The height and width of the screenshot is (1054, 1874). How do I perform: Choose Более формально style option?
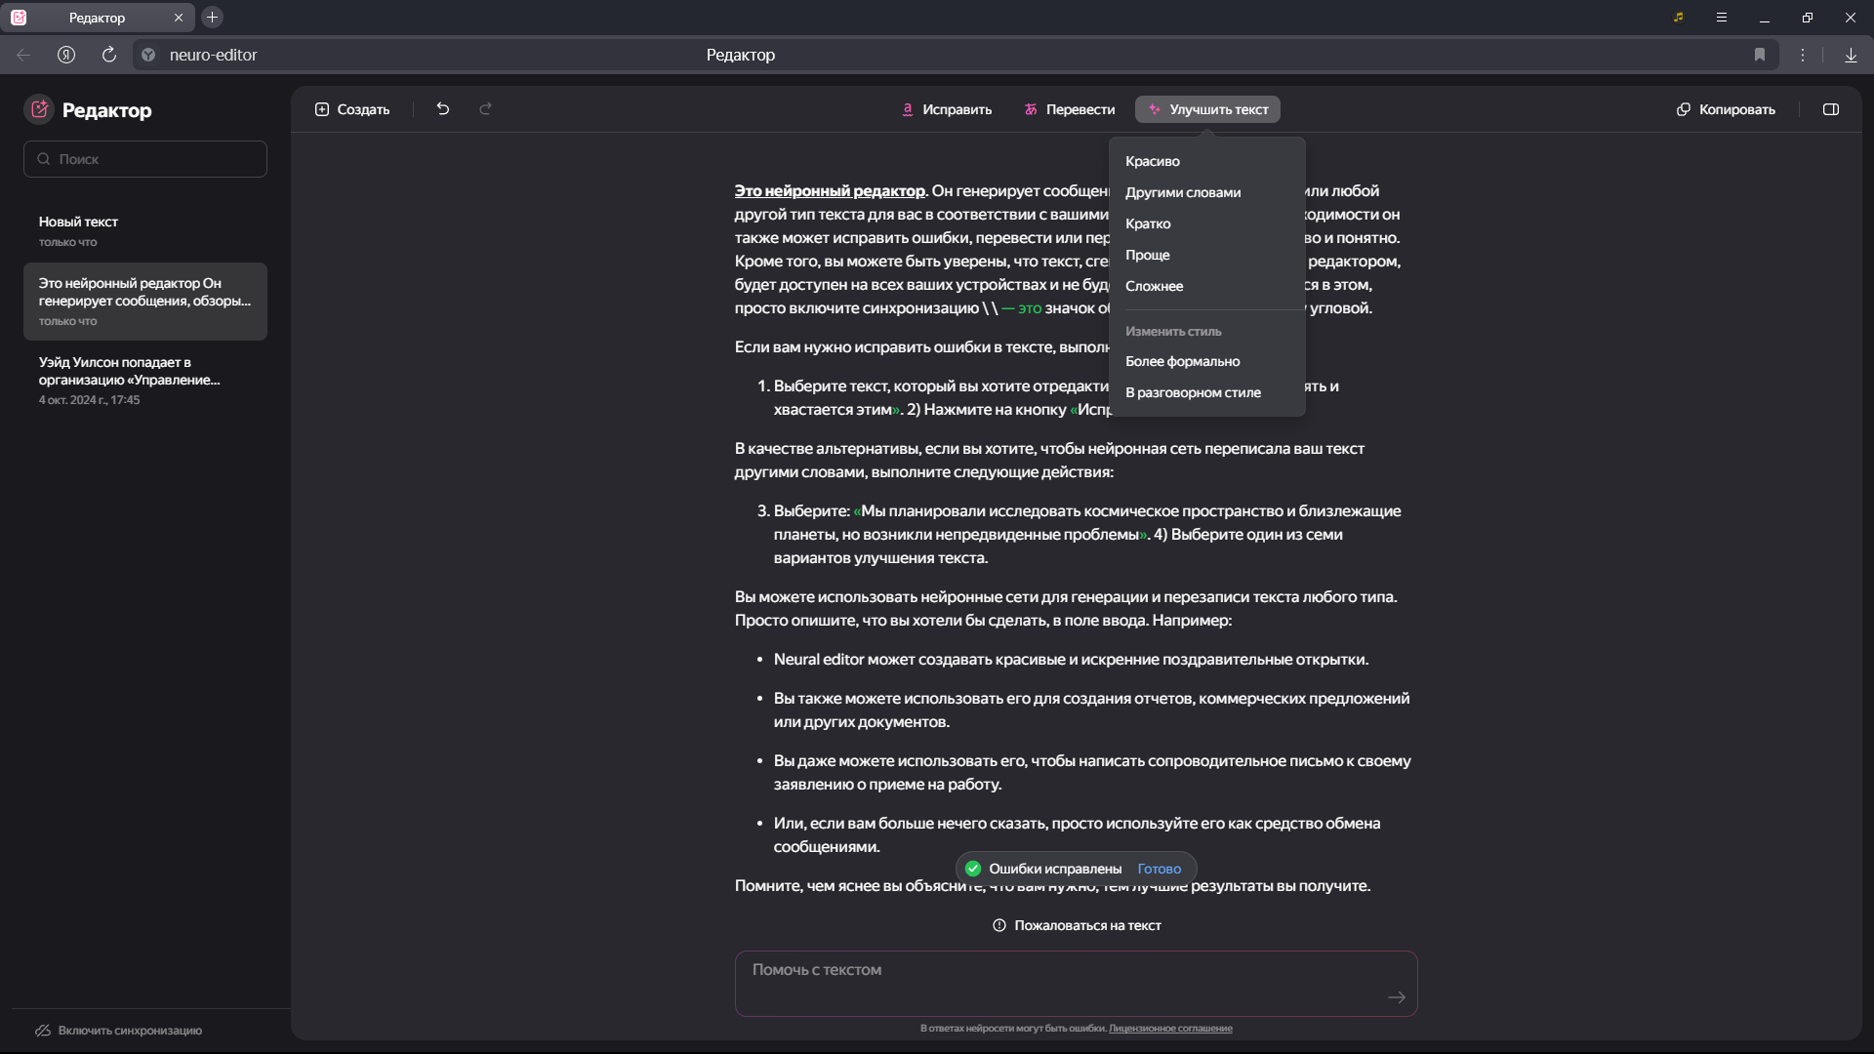1182,361
